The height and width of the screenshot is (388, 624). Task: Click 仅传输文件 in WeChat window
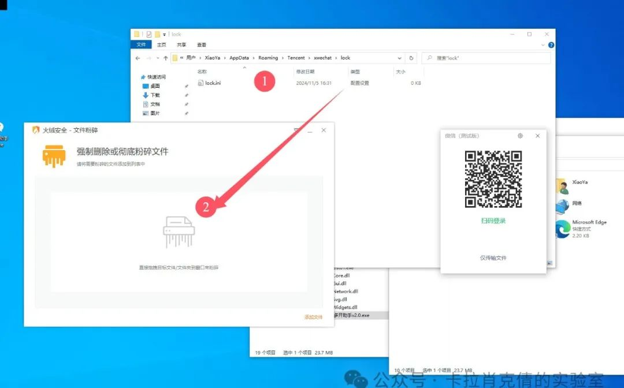click(x=493, y=258)
